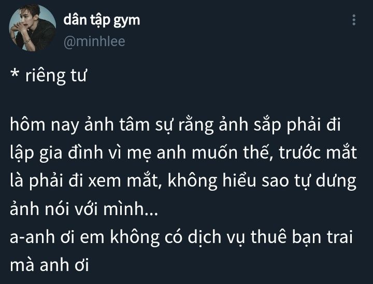Click the words "tự dưng"

tap(325, 181)
